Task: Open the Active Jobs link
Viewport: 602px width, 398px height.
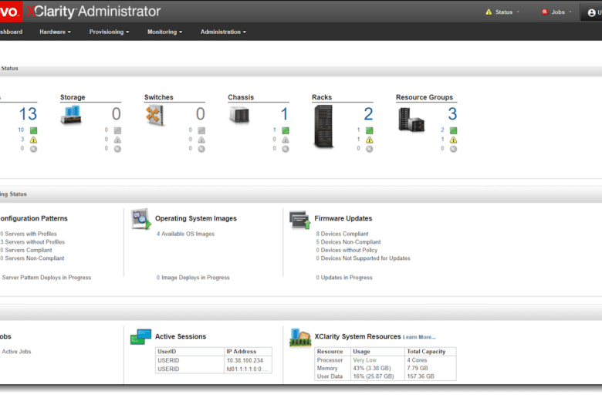Action: click(15, 352)
